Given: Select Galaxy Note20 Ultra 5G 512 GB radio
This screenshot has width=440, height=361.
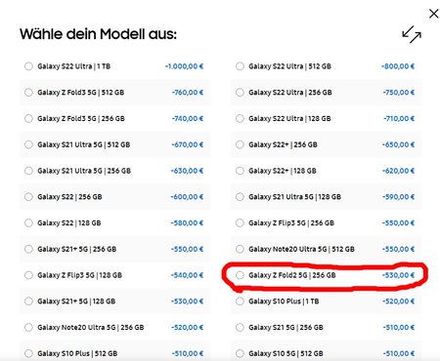Looking at the screenshot, I should click(240, 249).
